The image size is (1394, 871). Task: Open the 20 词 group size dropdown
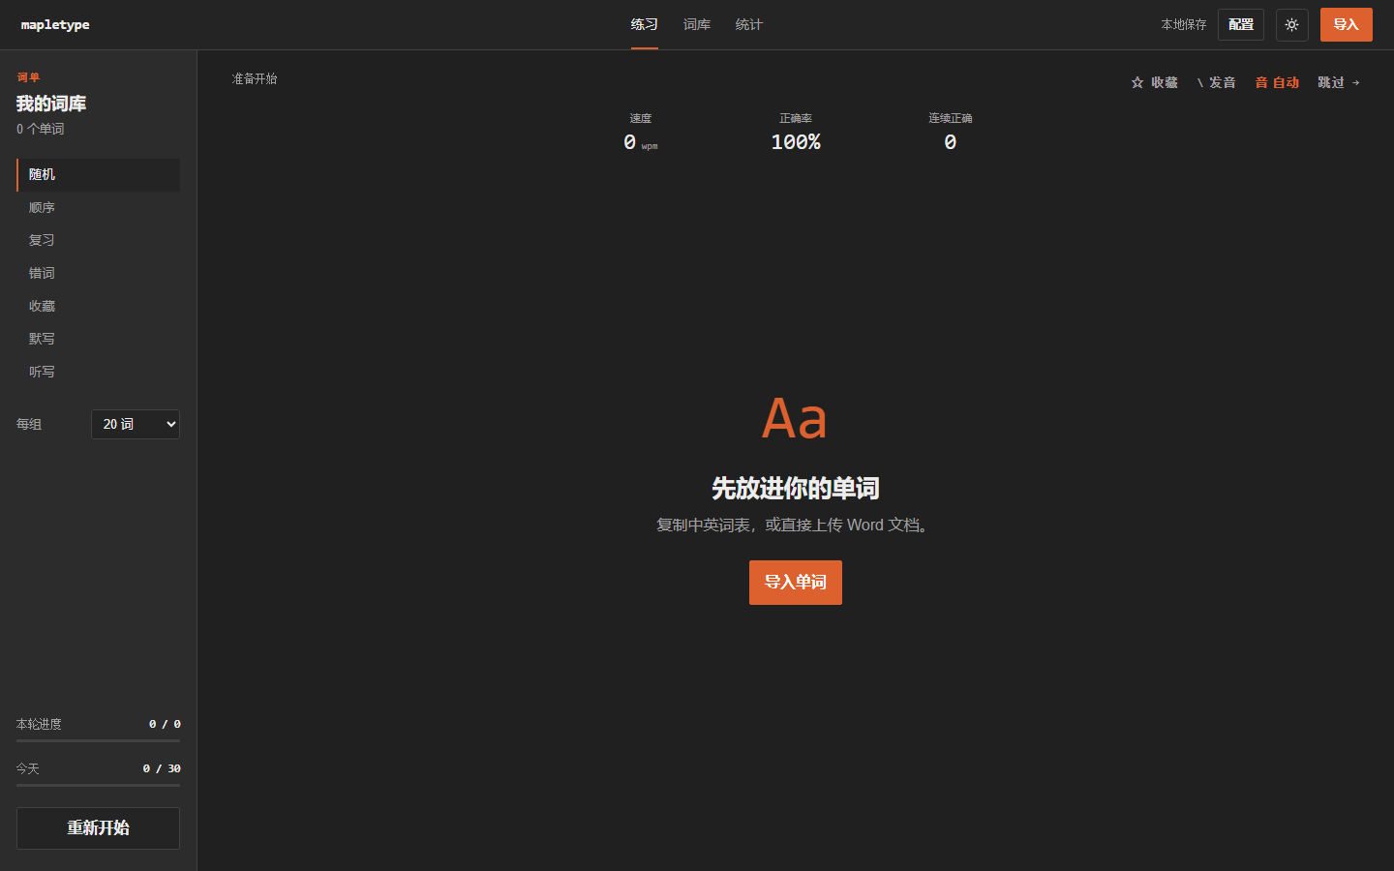point(136,424)
